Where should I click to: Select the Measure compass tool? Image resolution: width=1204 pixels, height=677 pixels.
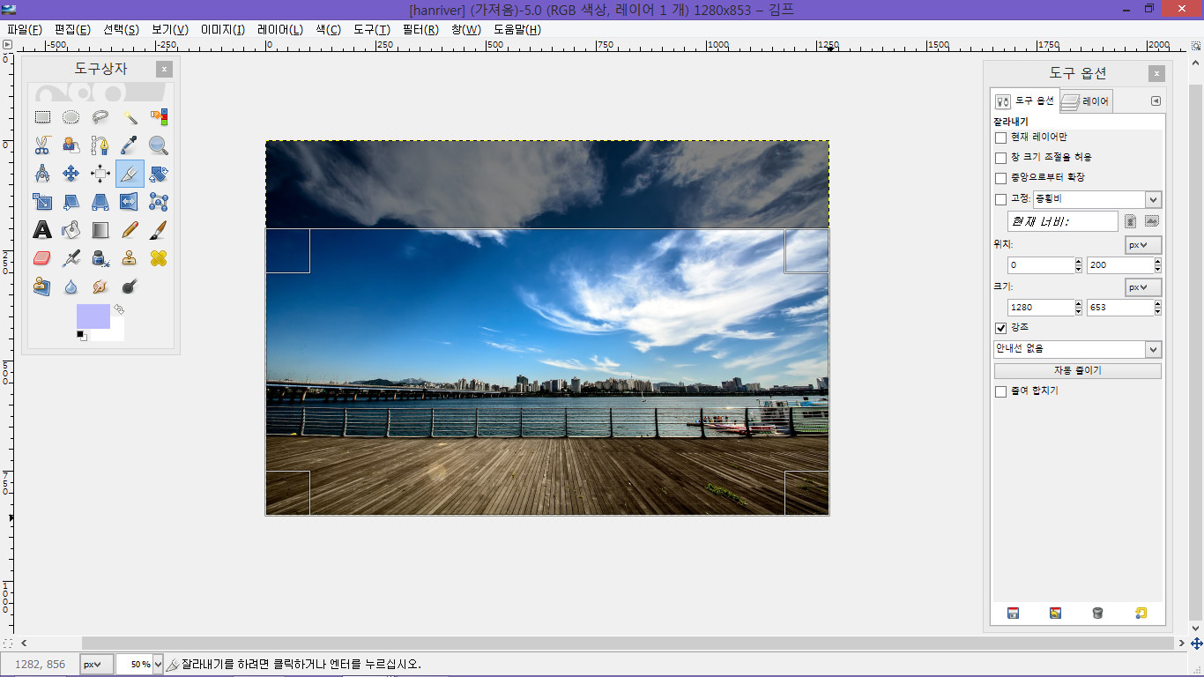pos(42,174)
